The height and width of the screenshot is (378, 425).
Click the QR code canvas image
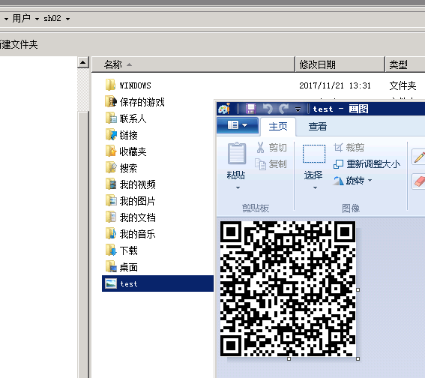coord(288,289)
